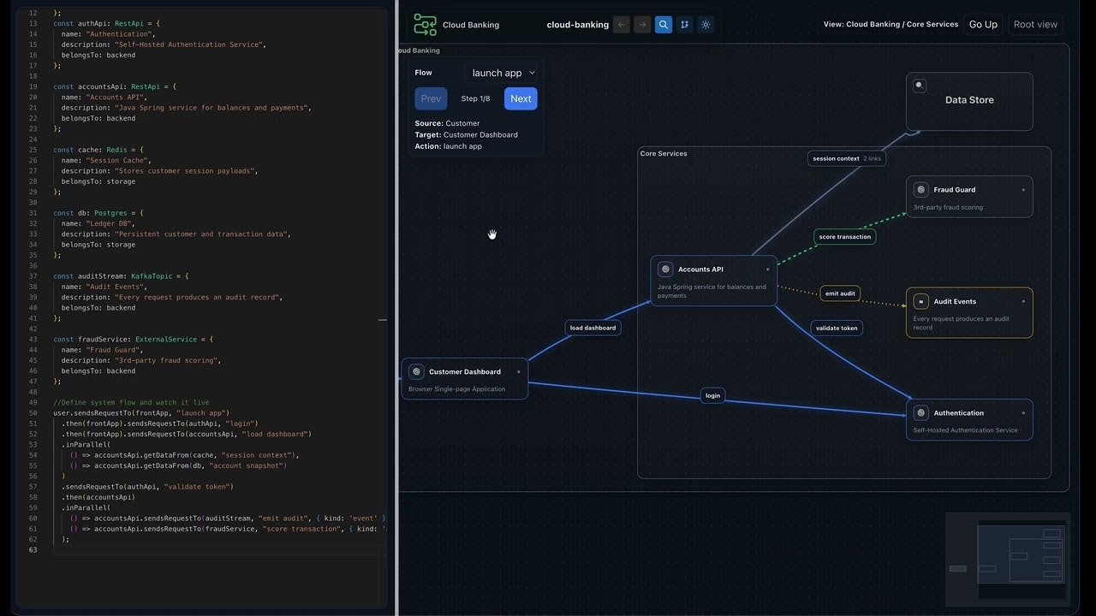The width and height of the screenshot is (1096, 616).
Task: Click the cloud-banking title in the header
Action: point(578,25)
